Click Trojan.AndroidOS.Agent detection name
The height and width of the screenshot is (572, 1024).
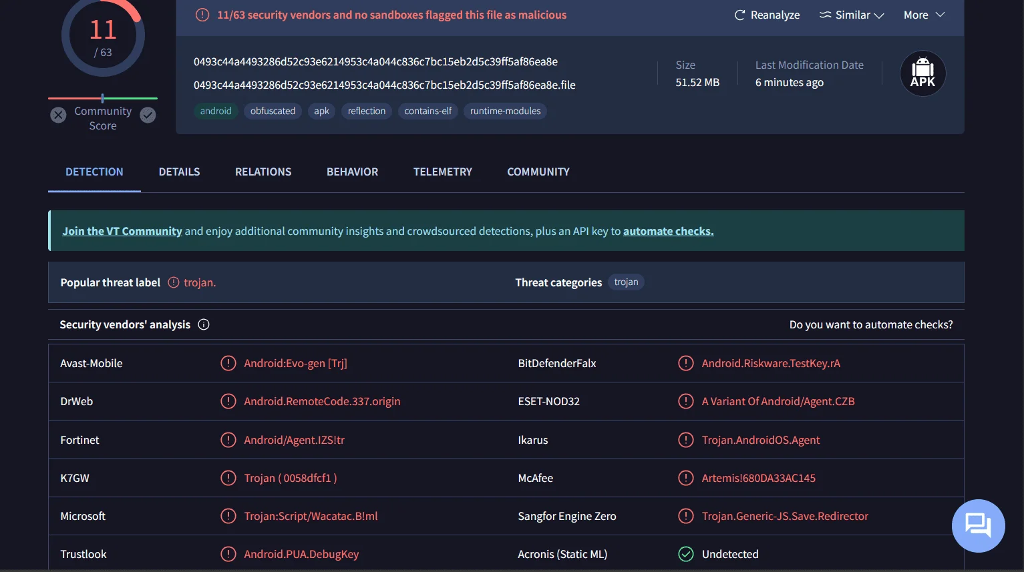[761, 440]
